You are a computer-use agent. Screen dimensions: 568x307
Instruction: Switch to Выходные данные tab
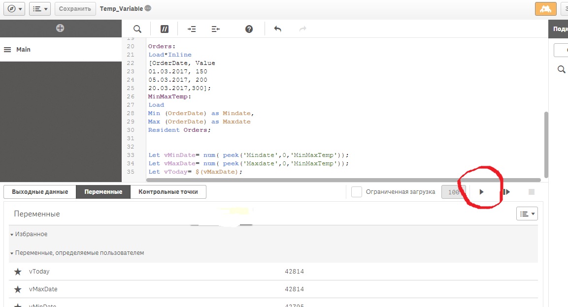(40, 192)
